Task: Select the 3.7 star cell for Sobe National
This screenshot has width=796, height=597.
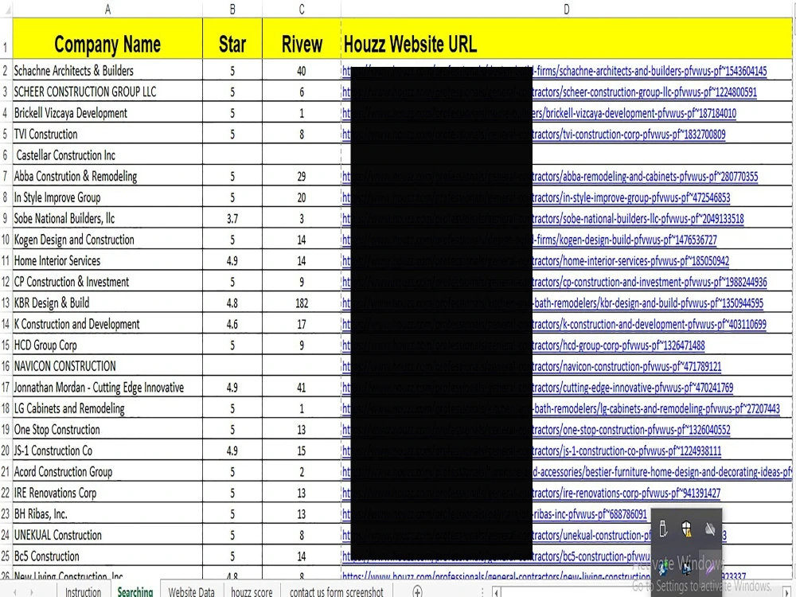Action: 232,219
